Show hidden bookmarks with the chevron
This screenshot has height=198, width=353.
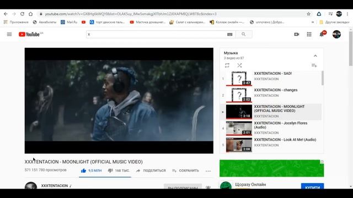click(x=313, y=22)
